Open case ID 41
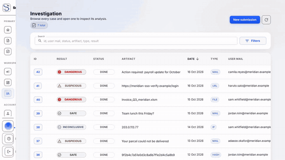Image resolution: width=285 pixels, height=160 pixels. [x=38, y=86]
